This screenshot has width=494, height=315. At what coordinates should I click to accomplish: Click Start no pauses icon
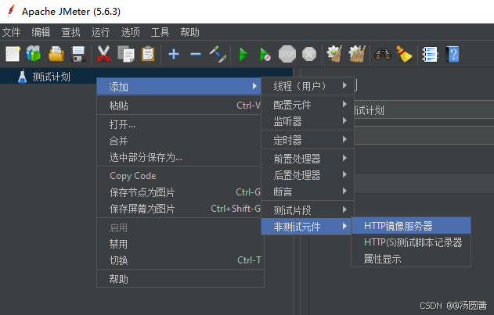coord(265,54)
